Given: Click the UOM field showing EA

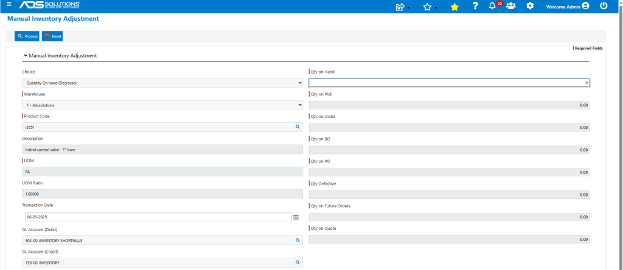Looking at the screenshot, I should 162,171.
